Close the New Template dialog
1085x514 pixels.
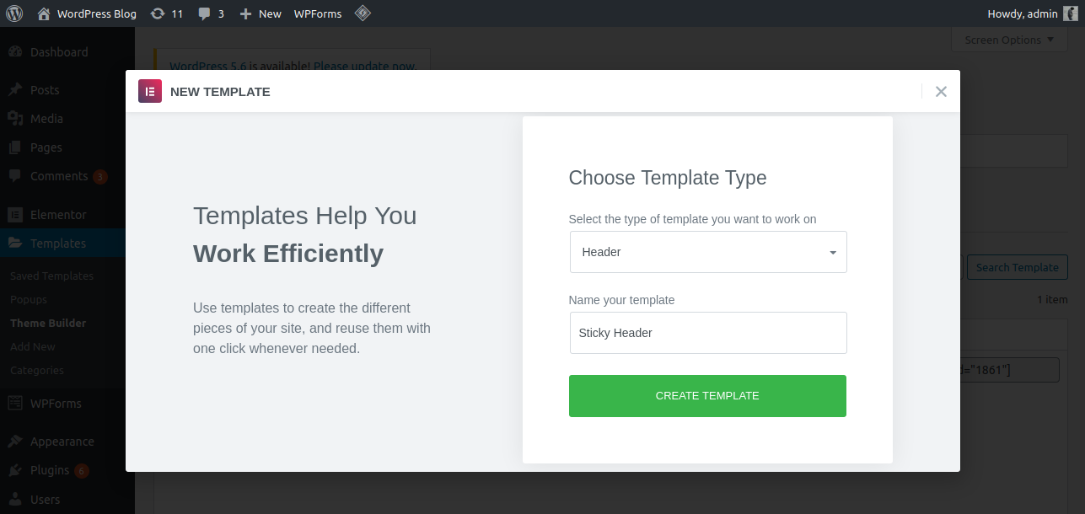pyautogui.click(x=941, y=91)
